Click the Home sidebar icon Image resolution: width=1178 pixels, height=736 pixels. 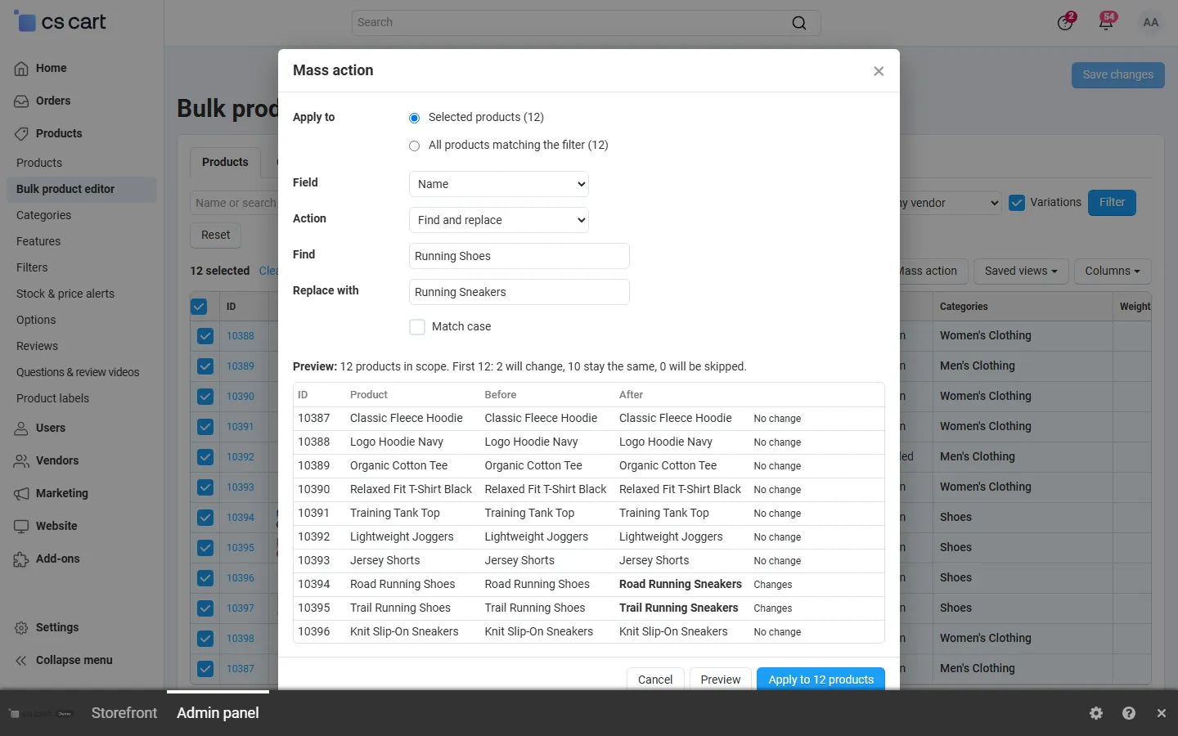pos(21,69)
